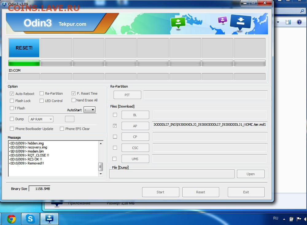Click the UMS file button
This screenshot has height=225, width=307.
pos(135,159)
